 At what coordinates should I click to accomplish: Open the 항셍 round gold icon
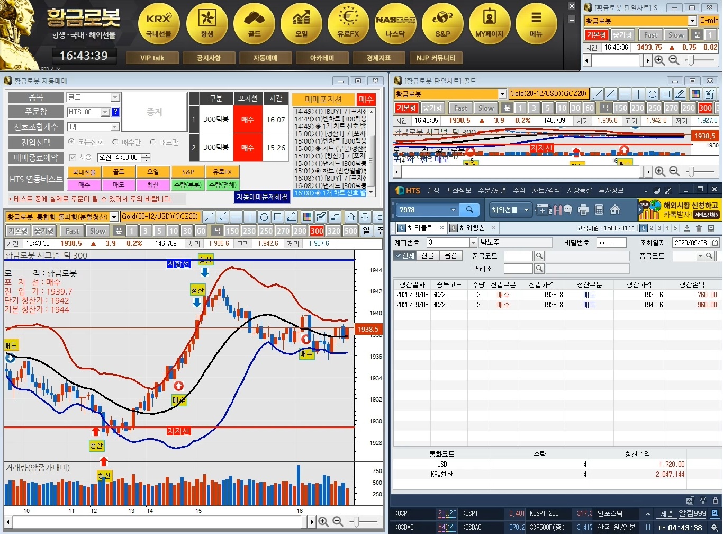tap(207, 24)
